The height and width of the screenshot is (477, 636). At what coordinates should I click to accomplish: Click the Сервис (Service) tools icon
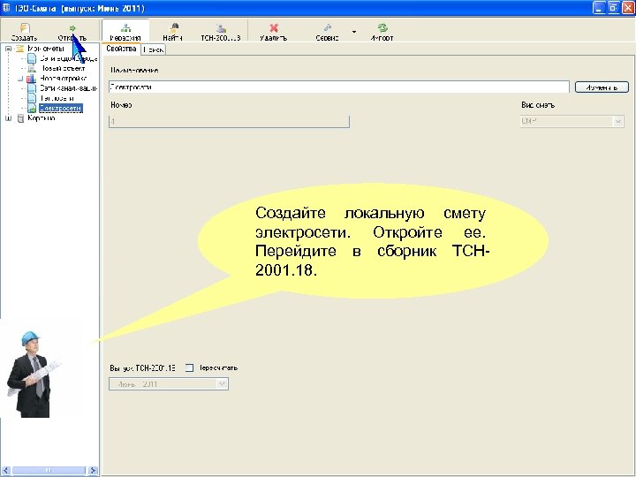click(x=328, y=28)
